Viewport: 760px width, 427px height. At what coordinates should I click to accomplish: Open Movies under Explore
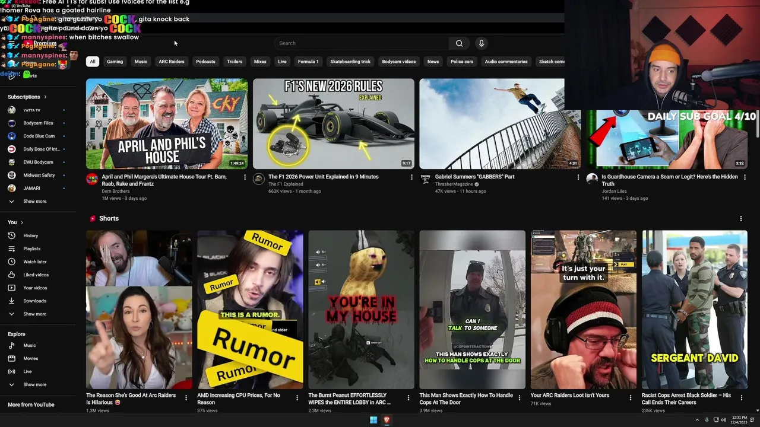pos(31,358)
